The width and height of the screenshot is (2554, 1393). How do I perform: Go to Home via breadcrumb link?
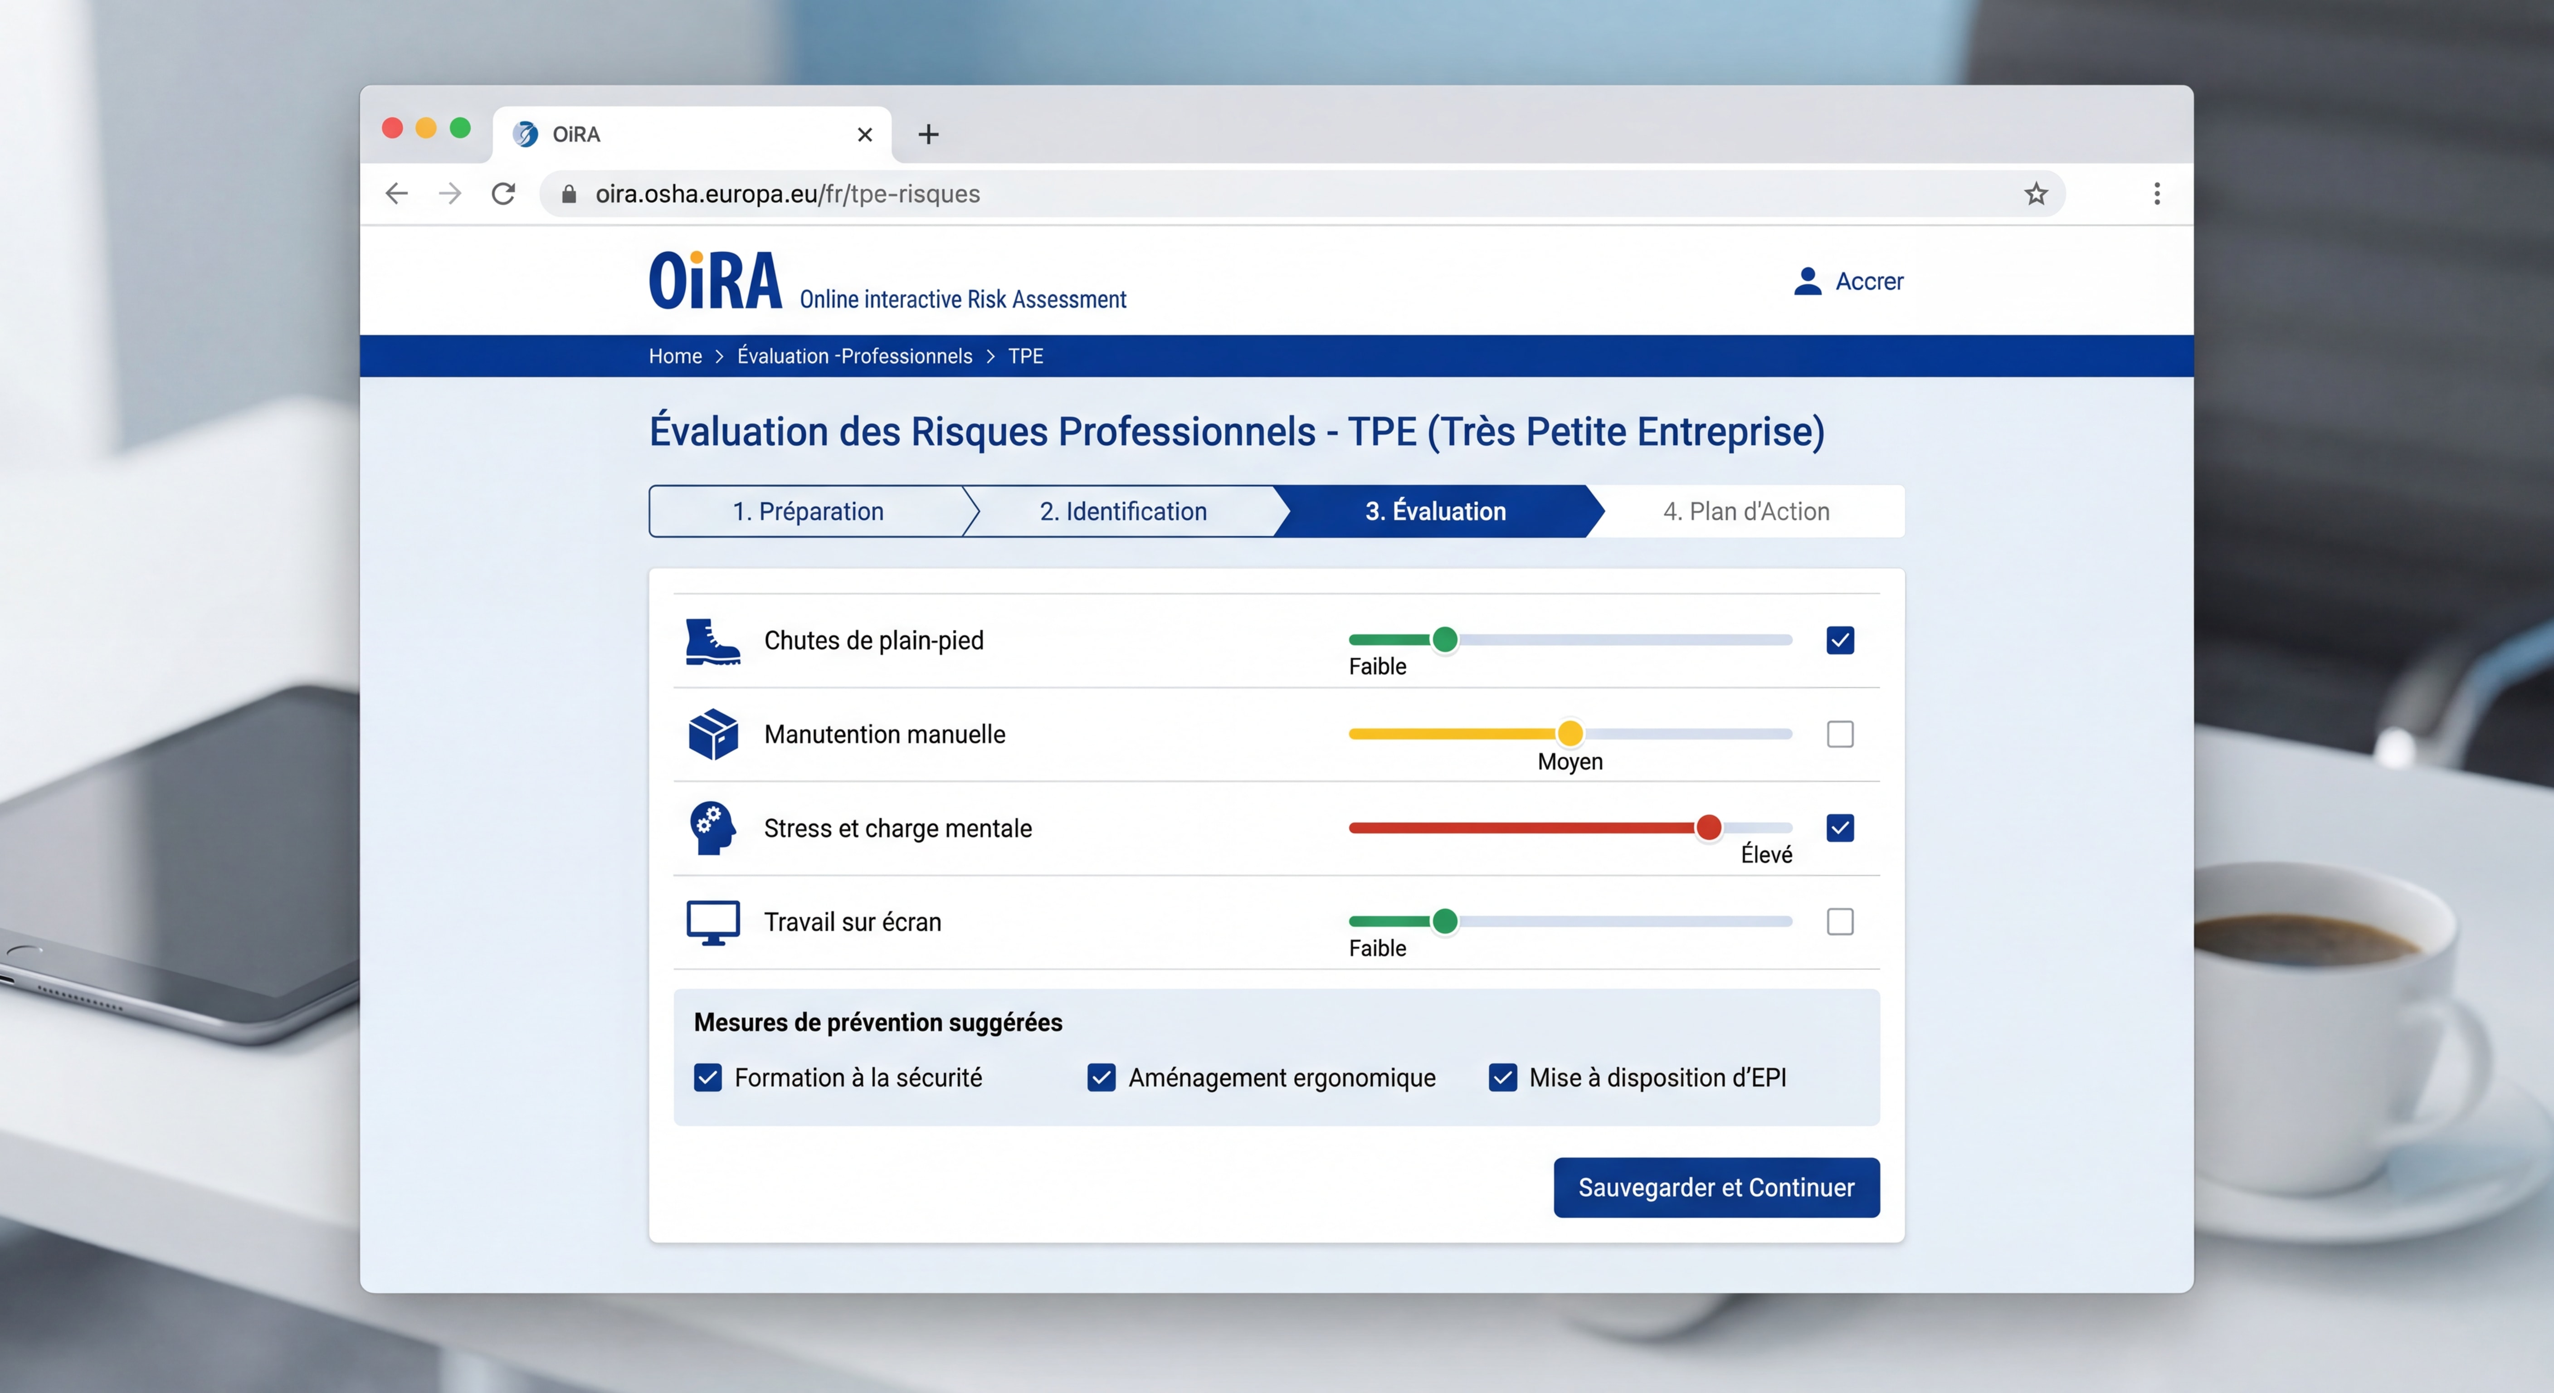[x=675, y=356]
